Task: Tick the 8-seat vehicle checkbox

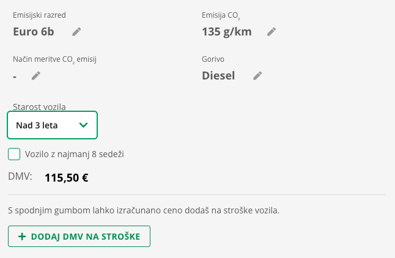Action: point(14,154)
